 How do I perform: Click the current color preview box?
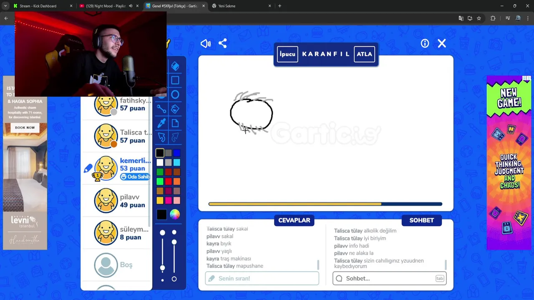162,215
